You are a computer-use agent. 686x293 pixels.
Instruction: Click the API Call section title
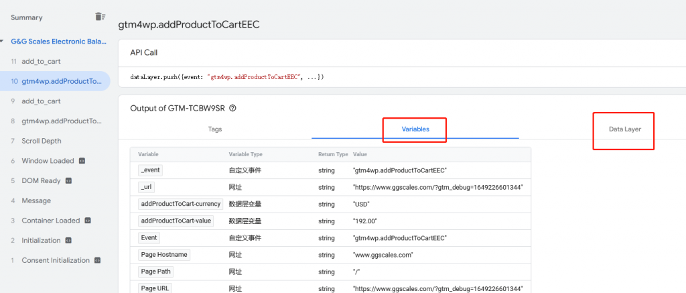(144, 52)
